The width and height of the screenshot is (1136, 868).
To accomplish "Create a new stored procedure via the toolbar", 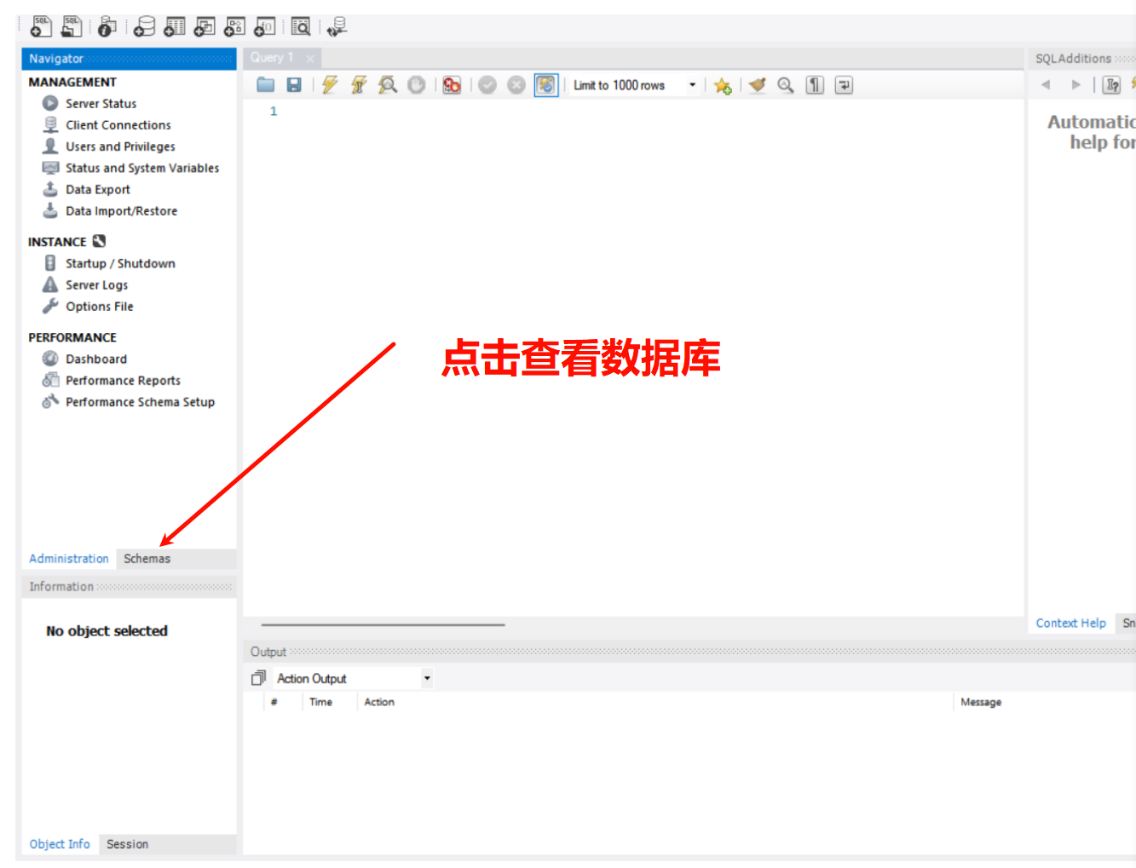I will point(234,26).
